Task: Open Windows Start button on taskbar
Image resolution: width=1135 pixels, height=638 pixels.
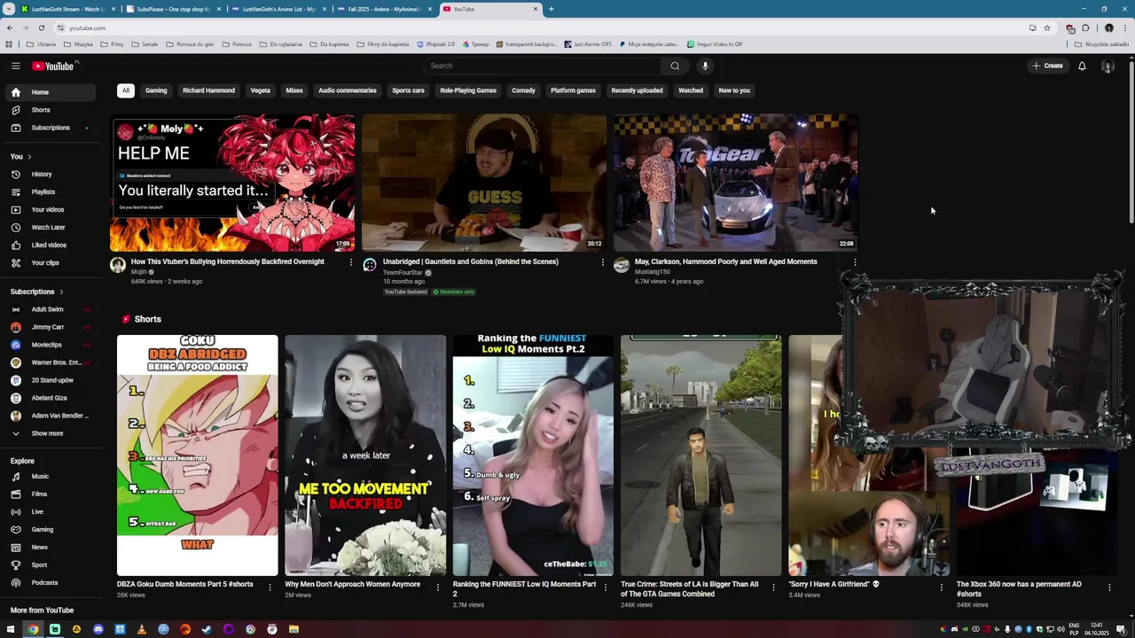Action: 11,630
